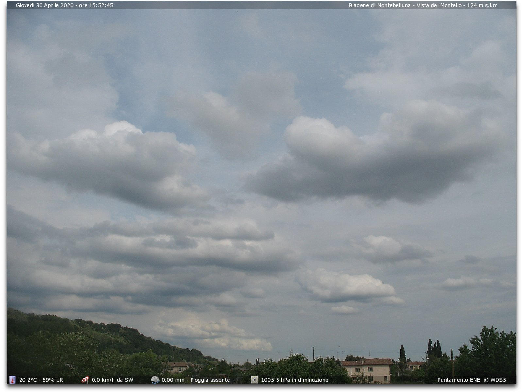Click the '20.2°C - 59% UR' reading
The image size is (523, 392).
click(x=41, y=380)
